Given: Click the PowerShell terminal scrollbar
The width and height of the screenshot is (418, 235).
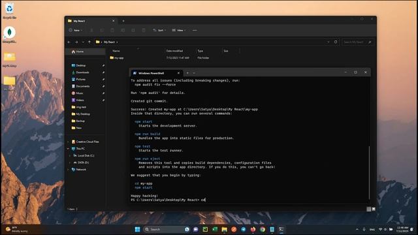Looking at the screenshot, I should 369,172.
